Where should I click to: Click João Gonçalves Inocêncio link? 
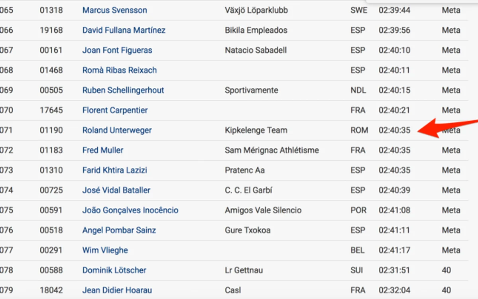[130, 210]
